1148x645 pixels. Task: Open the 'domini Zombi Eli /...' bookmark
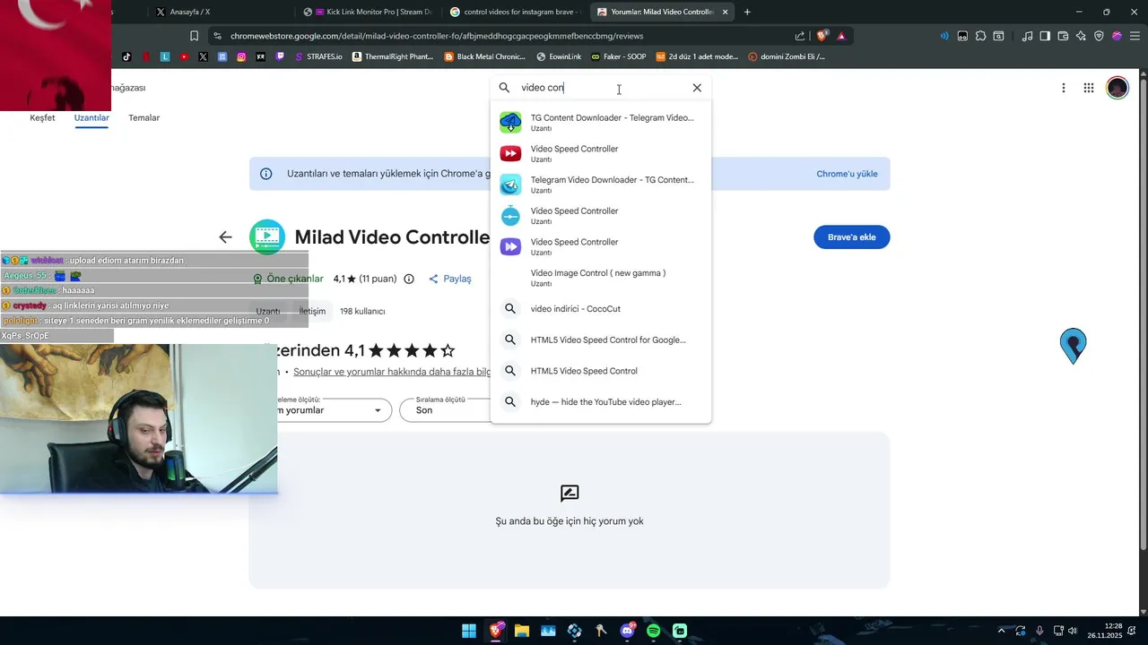click(787, 56)
